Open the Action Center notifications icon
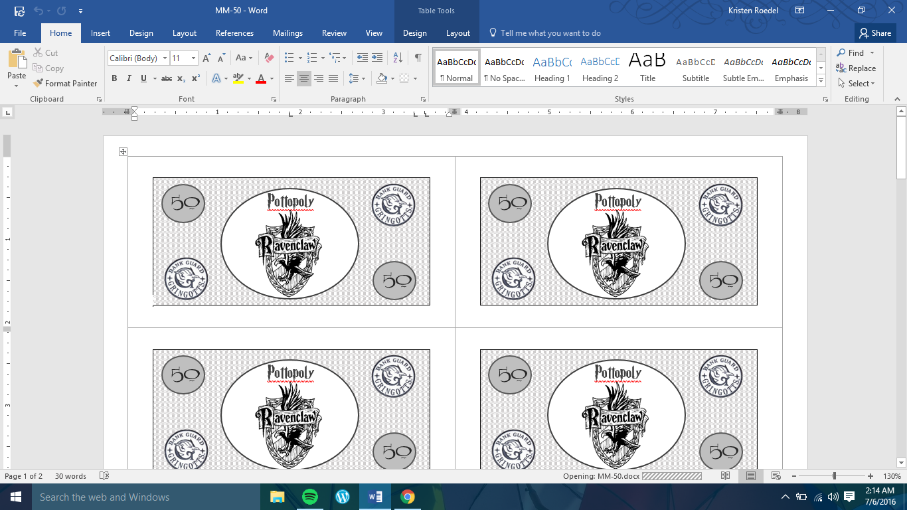 (x=849, y=497)
